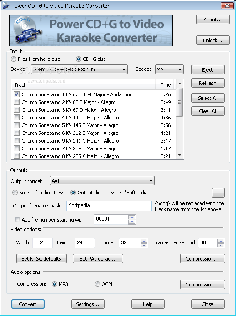Increase Frames per second value
Viewport: 236px width, 316px height.
pos(221,241)
